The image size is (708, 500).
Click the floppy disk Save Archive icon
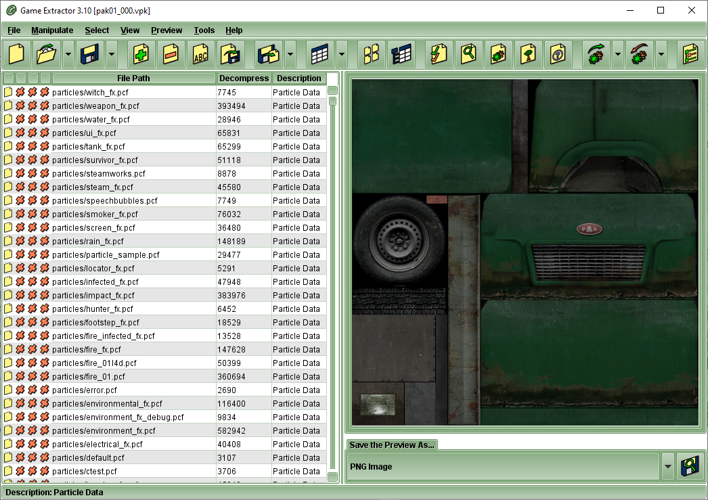click(90, 54)
